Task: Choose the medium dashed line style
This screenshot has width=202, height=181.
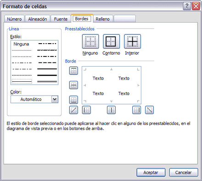Action: (x=47, y=62)
